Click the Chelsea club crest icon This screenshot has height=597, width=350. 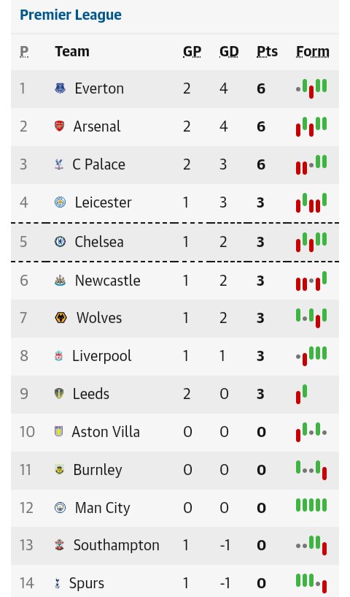coord(60,241)
